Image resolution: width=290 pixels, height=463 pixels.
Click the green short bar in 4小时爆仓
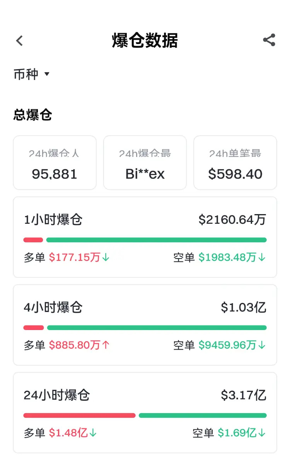[x=157, y=328]
